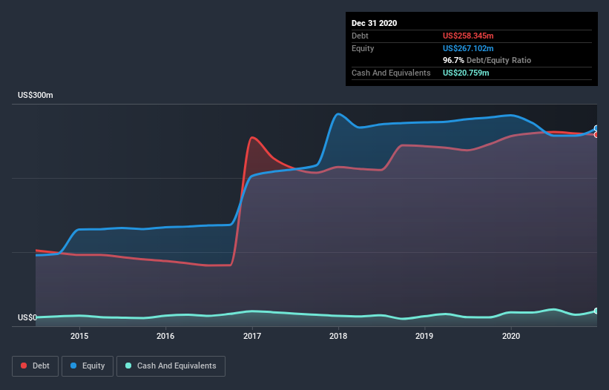Click the 2018 x-axis label
609x390 pixels.
(x=338, y=336)
